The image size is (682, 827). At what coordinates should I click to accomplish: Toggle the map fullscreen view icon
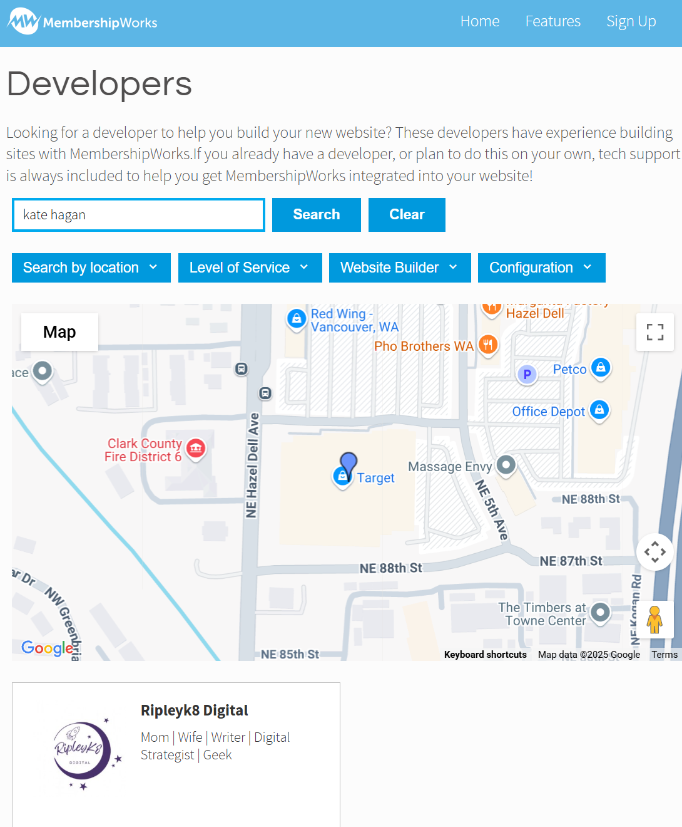tap(655, 332)
